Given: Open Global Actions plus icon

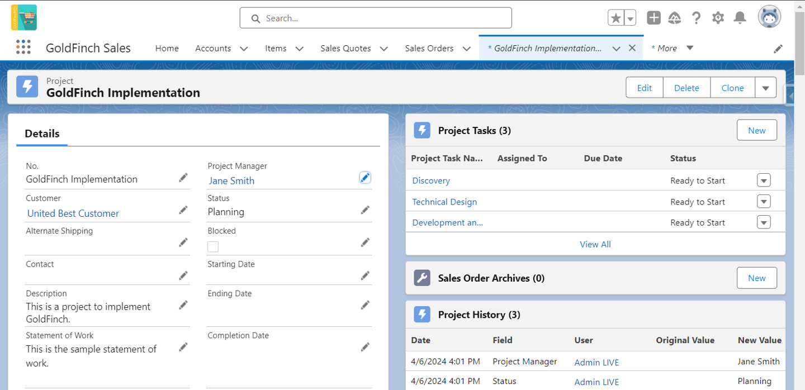Looking at the screenshot, I should 654,18.
